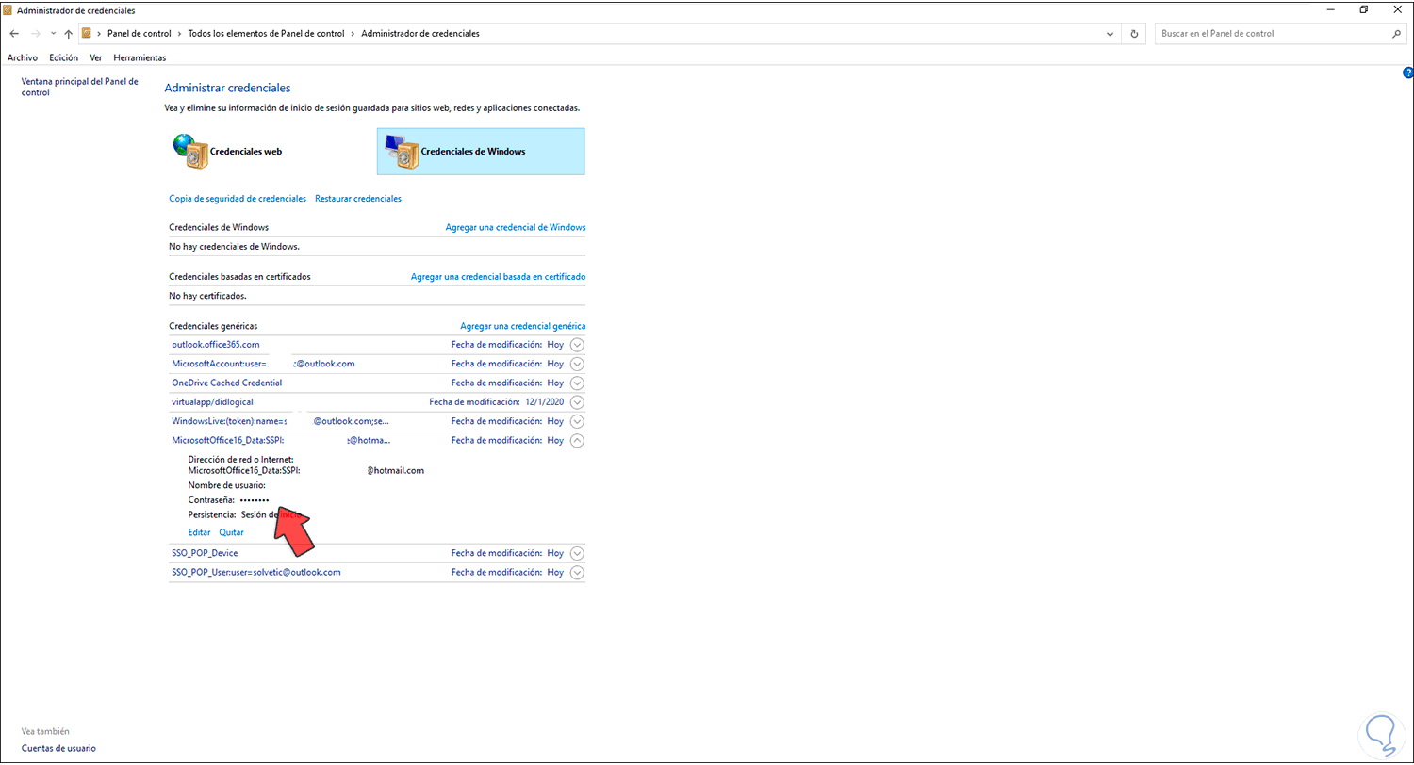Click Agregar una credencial de Windows

(x=516, y=227)
